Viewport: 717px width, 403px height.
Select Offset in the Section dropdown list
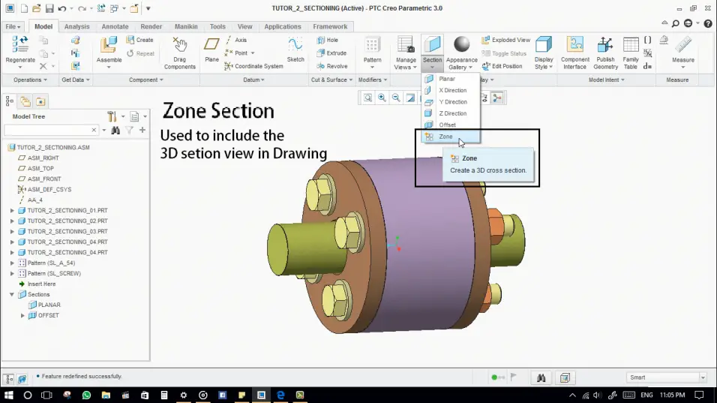click(x=447, y=125)
